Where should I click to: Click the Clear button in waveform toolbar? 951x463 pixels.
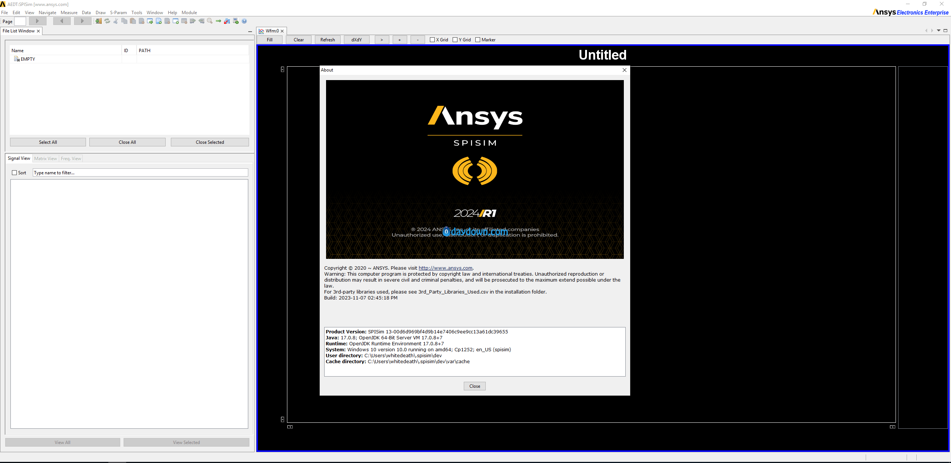point(299,40)
